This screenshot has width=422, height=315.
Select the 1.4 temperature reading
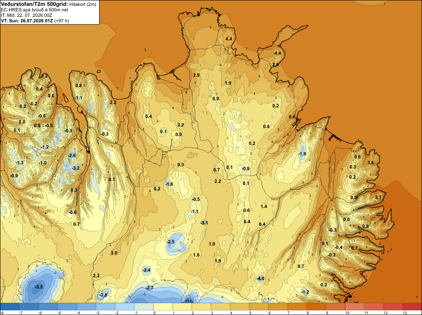click(x=264, y=206)
